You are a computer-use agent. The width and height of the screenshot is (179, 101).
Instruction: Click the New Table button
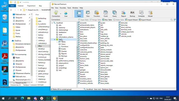107,20
